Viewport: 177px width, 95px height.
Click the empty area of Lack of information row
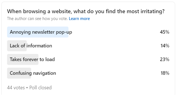pyautogui.click(x=106, y=46)
